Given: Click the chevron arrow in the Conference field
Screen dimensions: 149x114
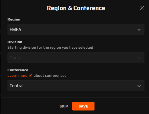Looking at the screenshot, I should (139, 86).
